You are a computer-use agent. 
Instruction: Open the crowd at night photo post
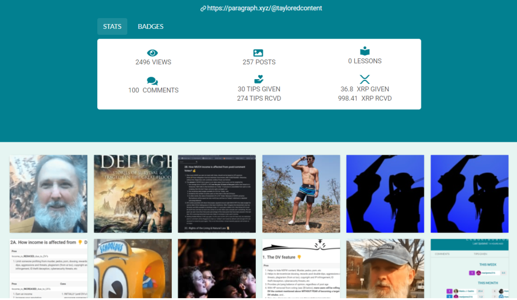pos(217,269)
